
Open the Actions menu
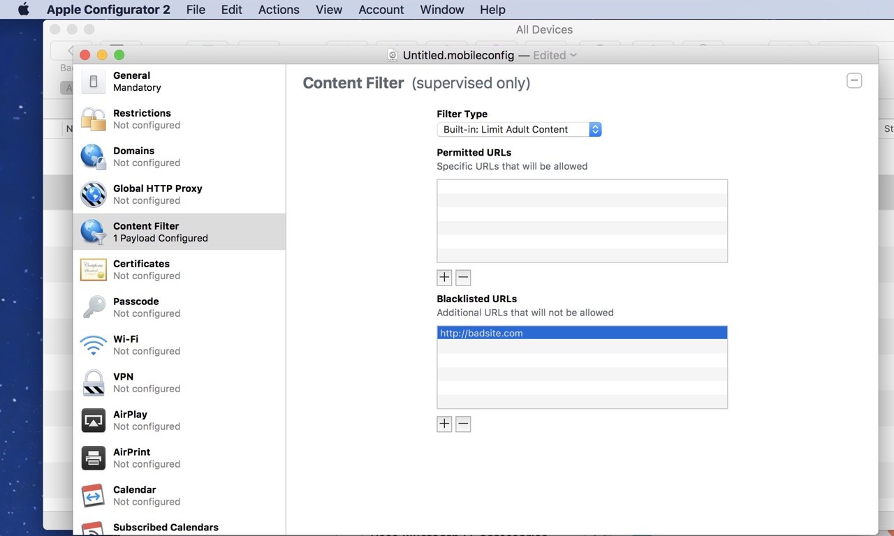click(279, 10)
